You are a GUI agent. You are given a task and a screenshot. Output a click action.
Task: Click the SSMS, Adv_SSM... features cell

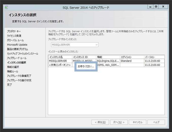click(x=109, y=65)
